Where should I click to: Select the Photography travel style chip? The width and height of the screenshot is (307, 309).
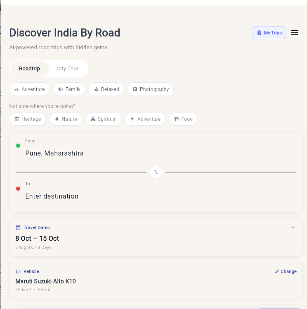[x=151, y=89]
